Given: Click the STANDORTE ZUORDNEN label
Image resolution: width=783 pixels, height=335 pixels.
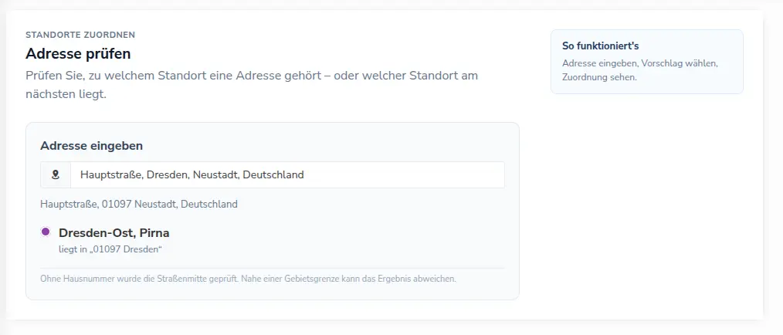Looking at the screenshot, I should 80,35.
